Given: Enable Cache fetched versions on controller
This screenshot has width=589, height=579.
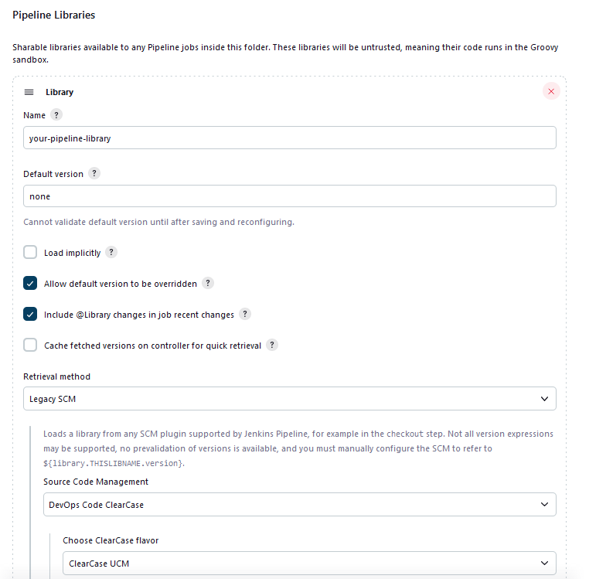Looking at the screenshot, I should click(x=30, y=346).
